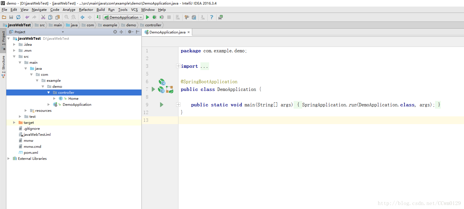
Task: Unfold the main method body
Action: [178, 105]
